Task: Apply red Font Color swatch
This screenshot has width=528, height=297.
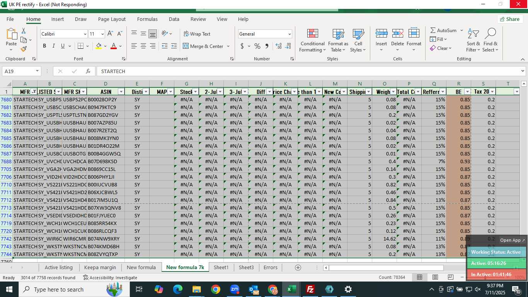Action: click(114, 46)
